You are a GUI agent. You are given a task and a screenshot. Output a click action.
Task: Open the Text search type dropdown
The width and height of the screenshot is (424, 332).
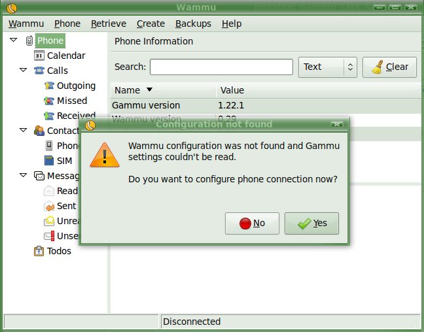click(328, 67)
